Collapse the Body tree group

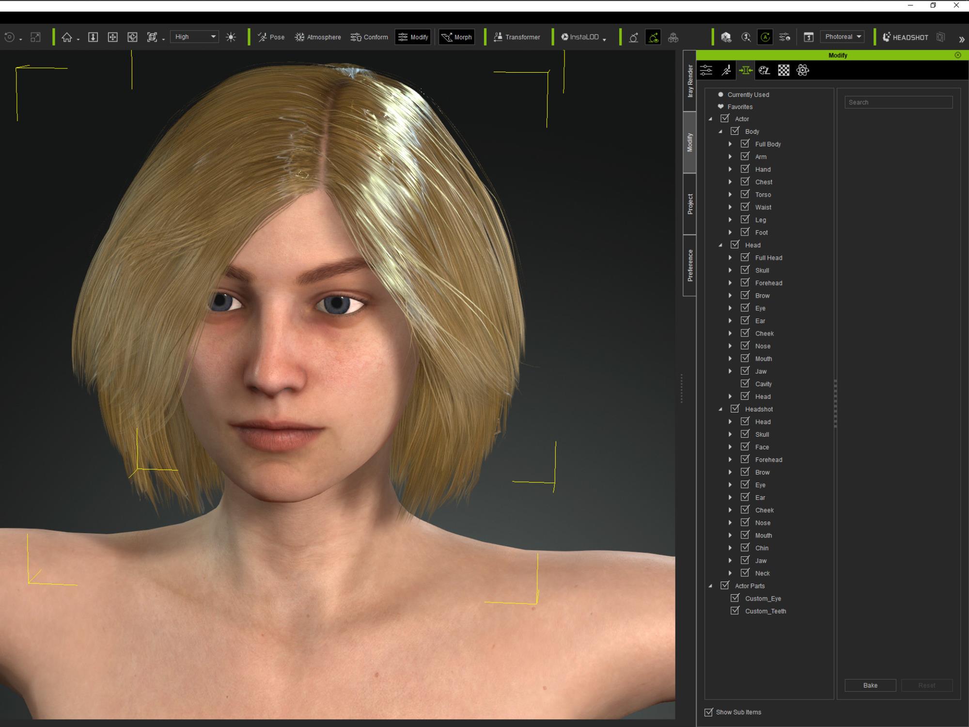pyautogui.click(x=720, y=131)
